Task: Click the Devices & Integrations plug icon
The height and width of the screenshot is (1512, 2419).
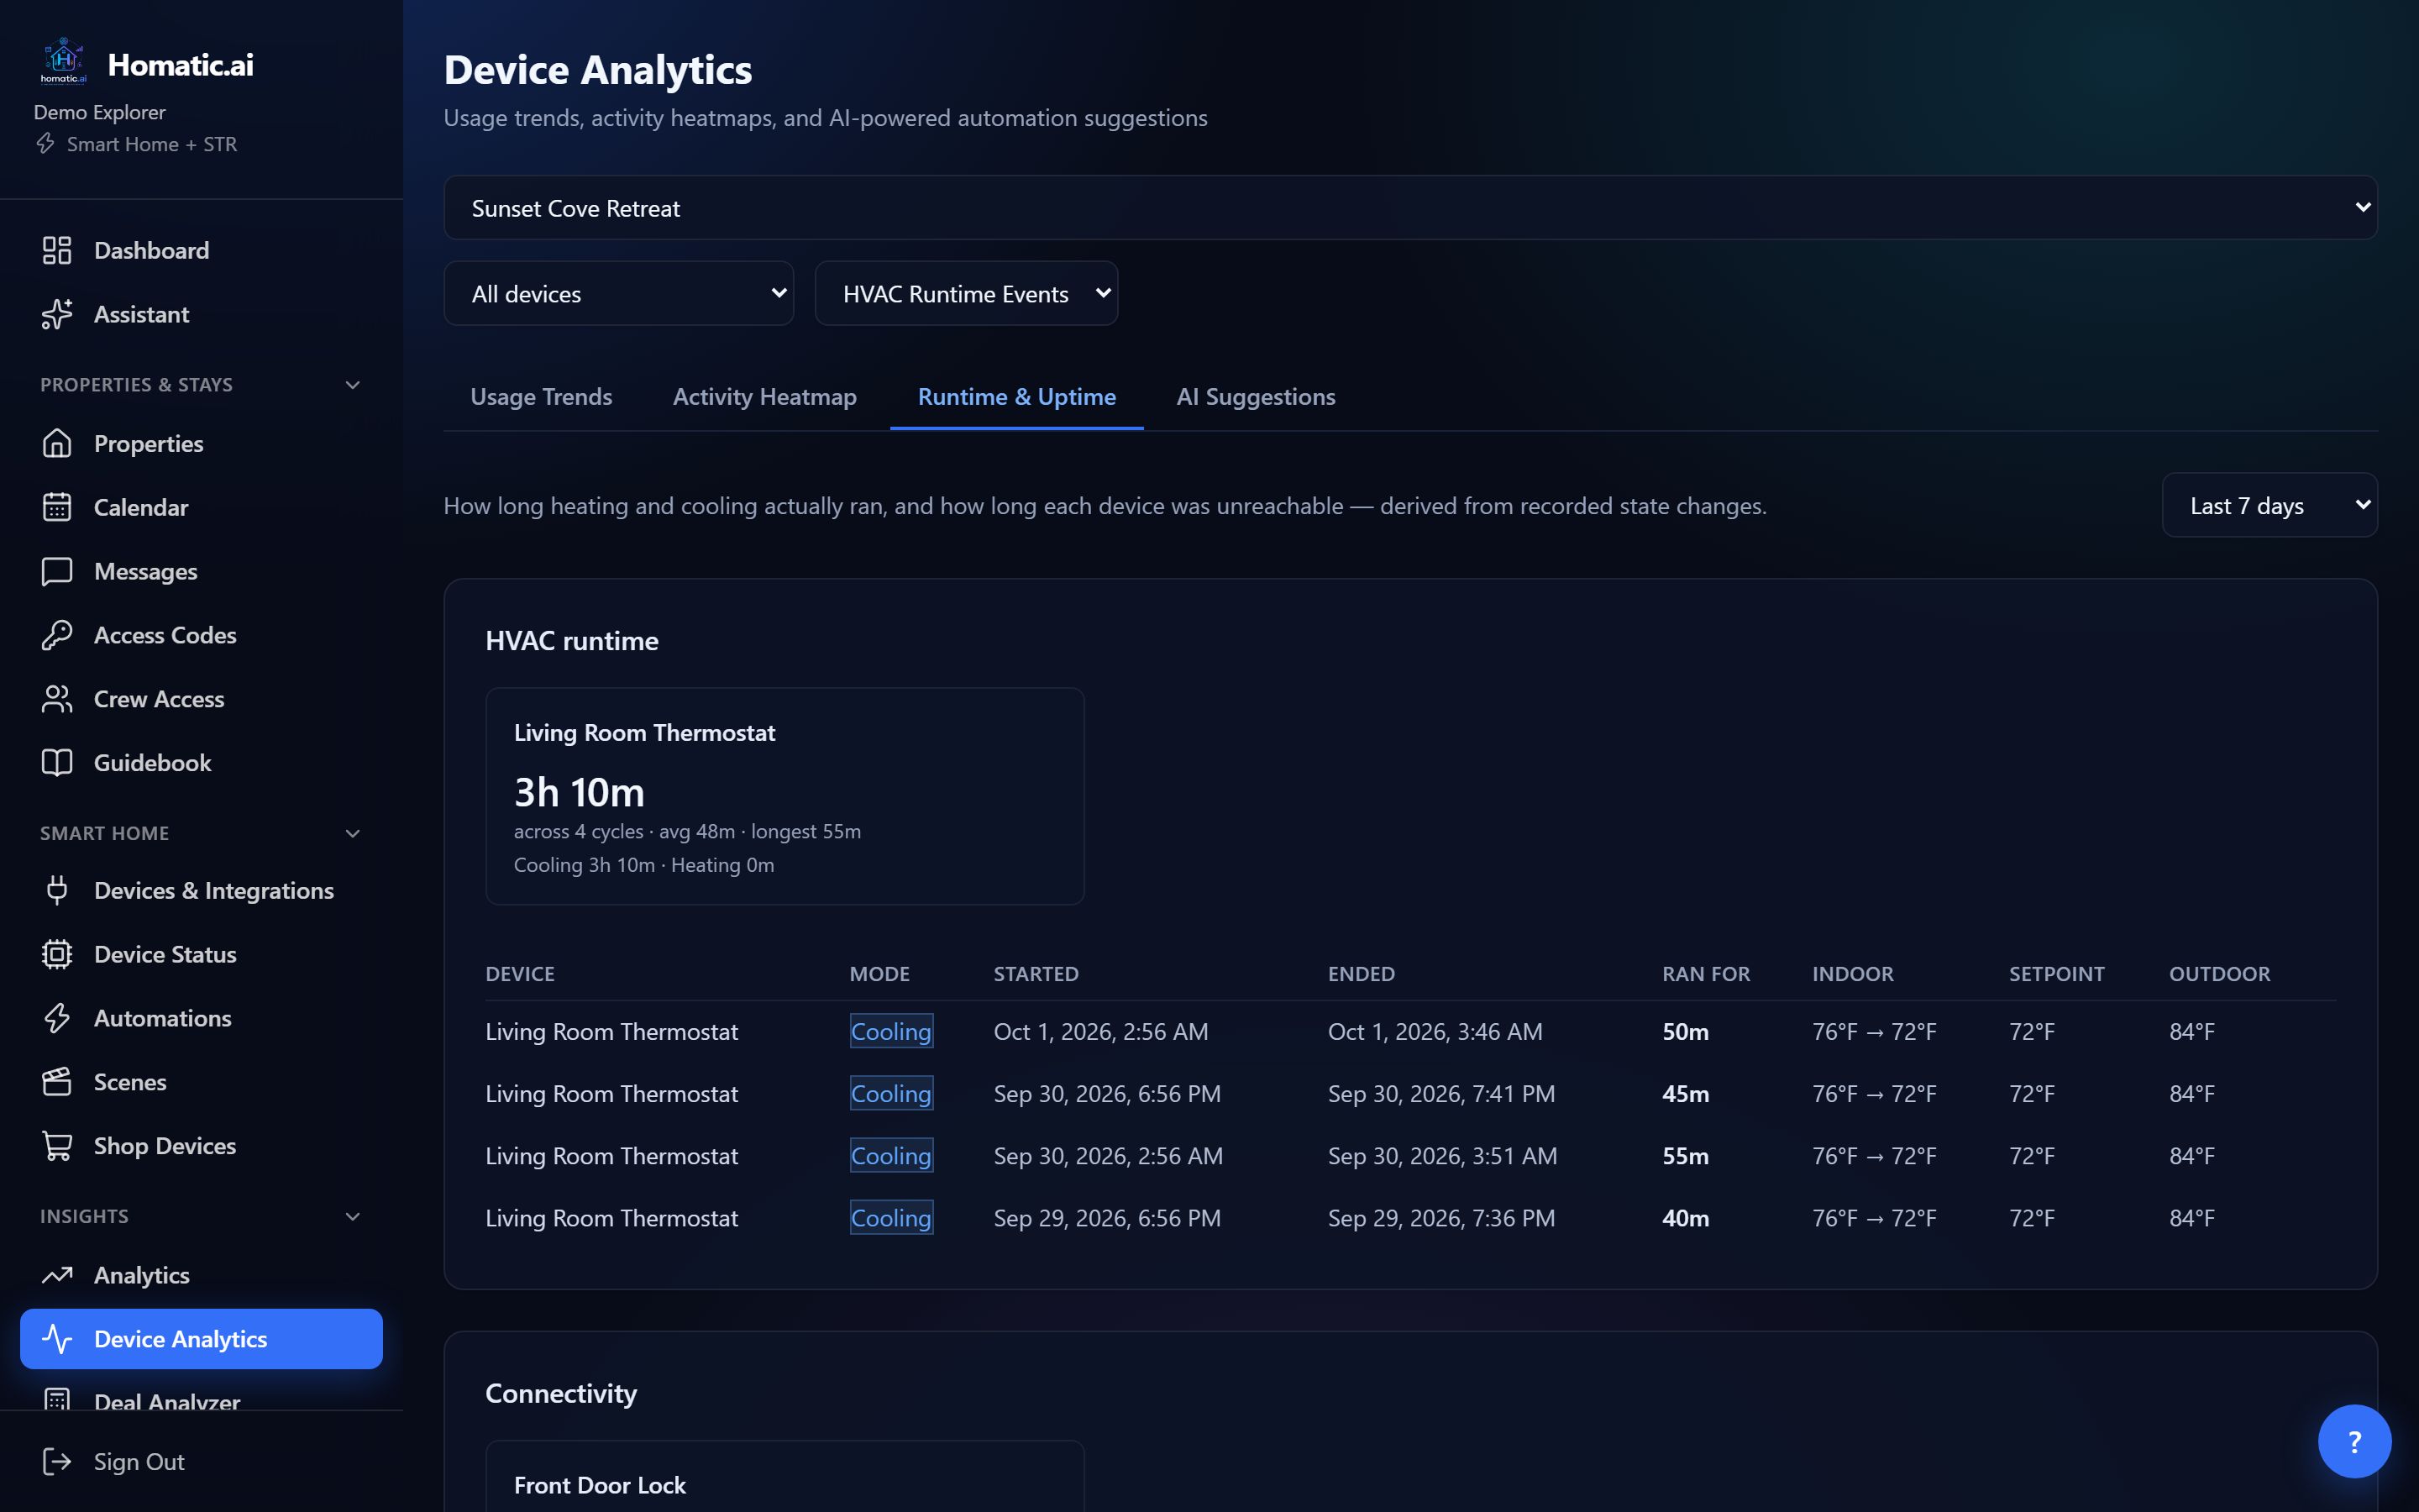Action: click(x=57, y=890)
